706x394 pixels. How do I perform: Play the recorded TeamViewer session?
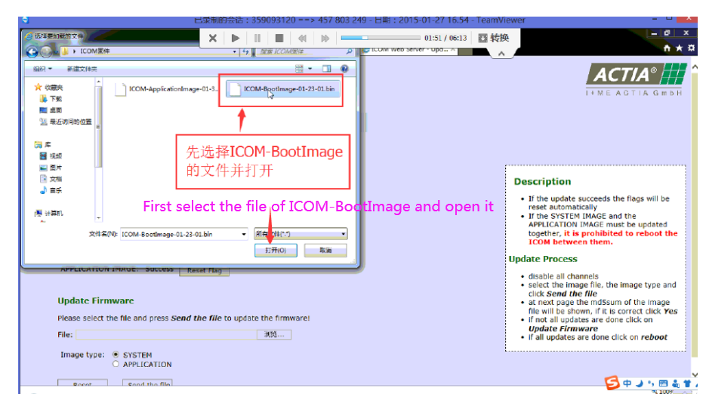pyautogui.click(x=235, y=38)
